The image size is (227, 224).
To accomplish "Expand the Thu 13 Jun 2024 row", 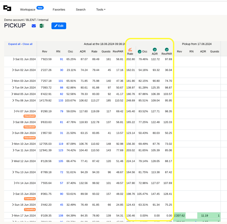I will pyautogui.click(x=13, y=172).
